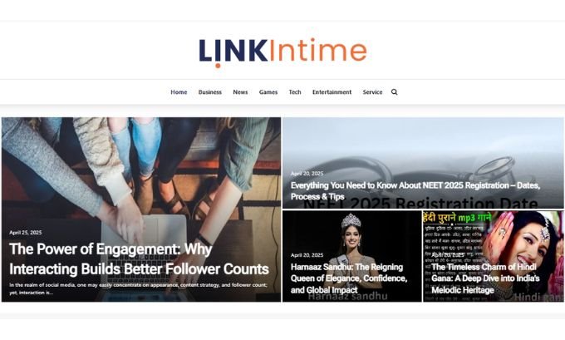Open the Entertainment category
This screenshot has height=340, width=565.
tap(332, 92)
